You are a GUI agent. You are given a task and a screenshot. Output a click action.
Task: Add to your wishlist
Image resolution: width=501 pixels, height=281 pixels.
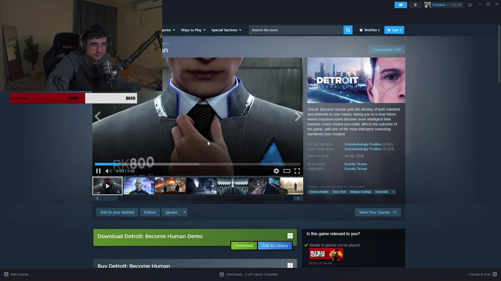point(117,212)
